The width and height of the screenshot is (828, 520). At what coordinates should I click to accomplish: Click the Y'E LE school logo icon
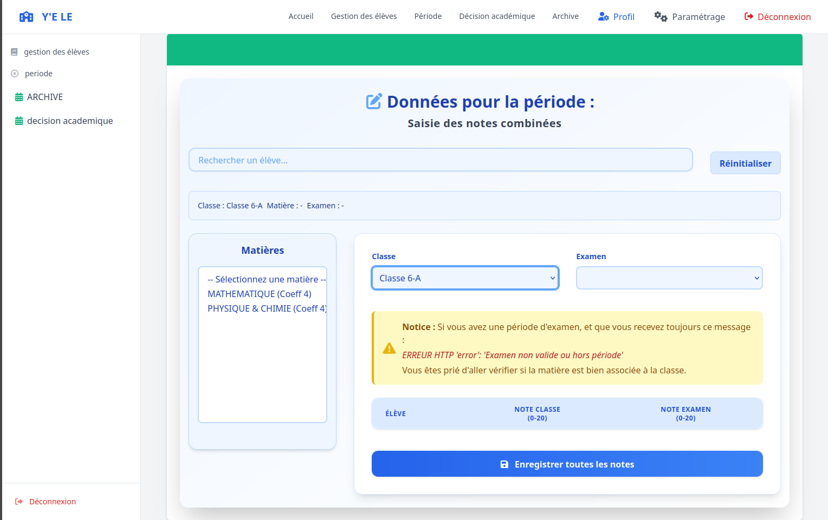pos(26,17)
